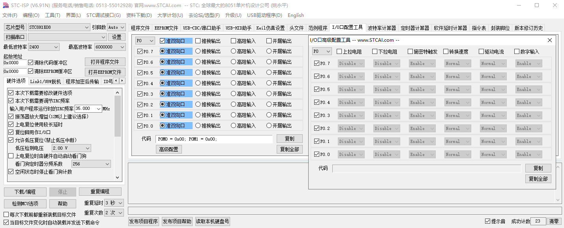564x228 pixels.
Task: Switch to the EEPROM文件 tab
Action: [166, 28]
